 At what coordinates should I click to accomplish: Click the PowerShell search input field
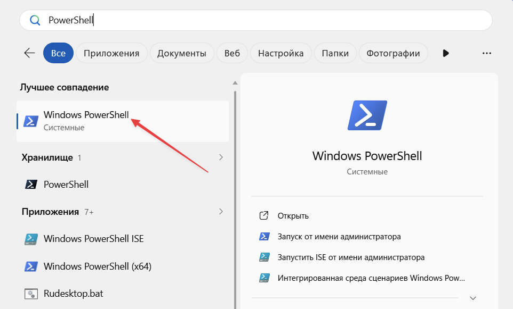(256, 20)
